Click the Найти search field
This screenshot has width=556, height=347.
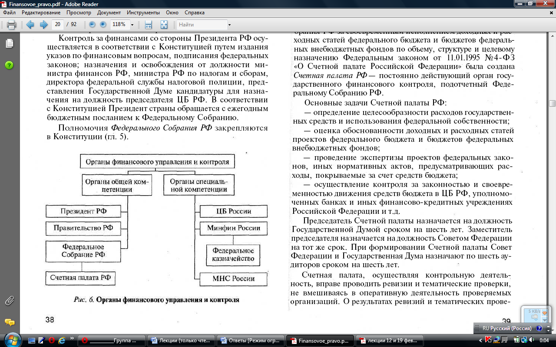[x=202, y=25]
